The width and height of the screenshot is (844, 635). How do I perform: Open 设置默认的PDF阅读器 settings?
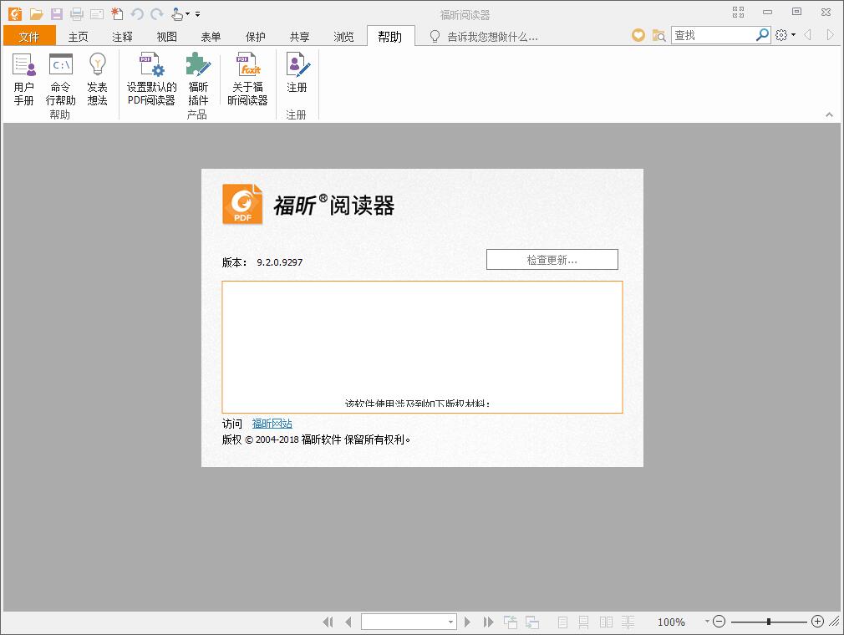[x=151, y=79]
